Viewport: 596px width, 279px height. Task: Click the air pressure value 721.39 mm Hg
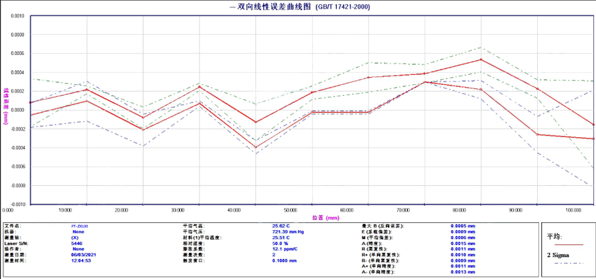(287, 231)
